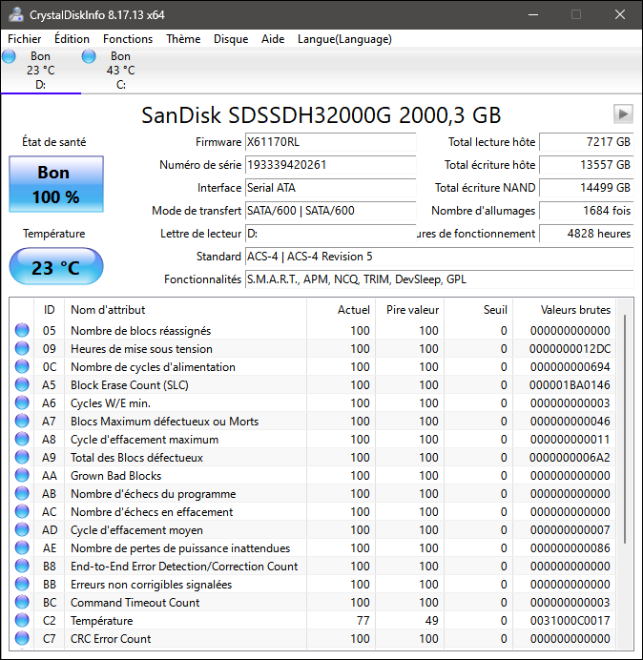Click the Standard field ACS-4 Revision 5
643x660 pixels.
439,257
